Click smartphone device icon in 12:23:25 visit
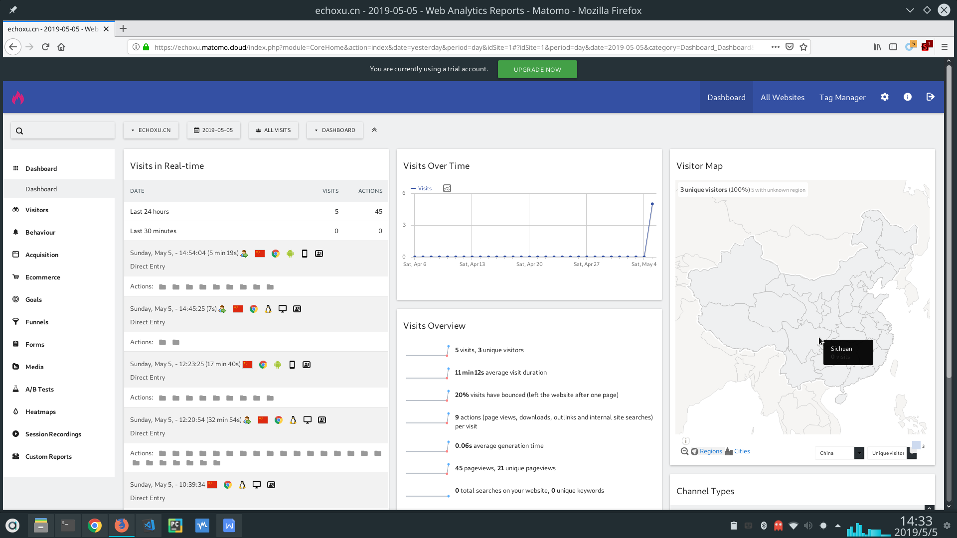Viewport: 957px width, 538px height. click(x=292, y=365)
